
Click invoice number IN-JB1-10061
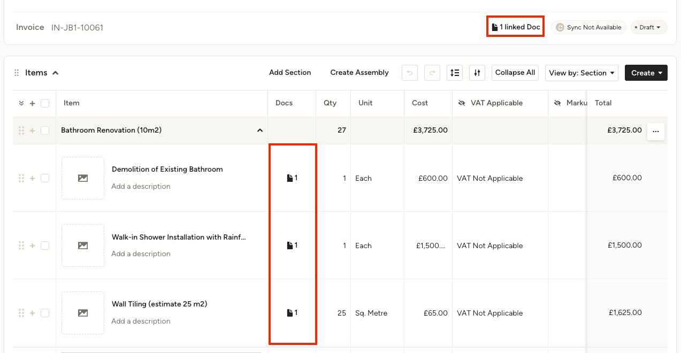[x=77, y=27]
